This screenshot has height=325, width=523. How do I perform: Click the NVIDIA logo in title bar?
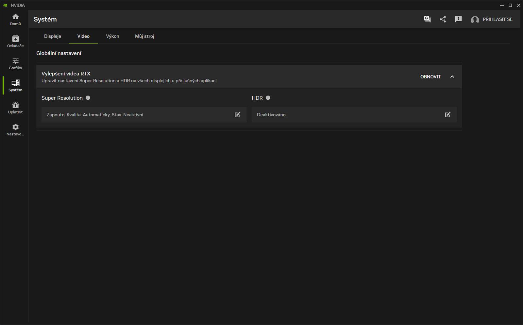5,5
